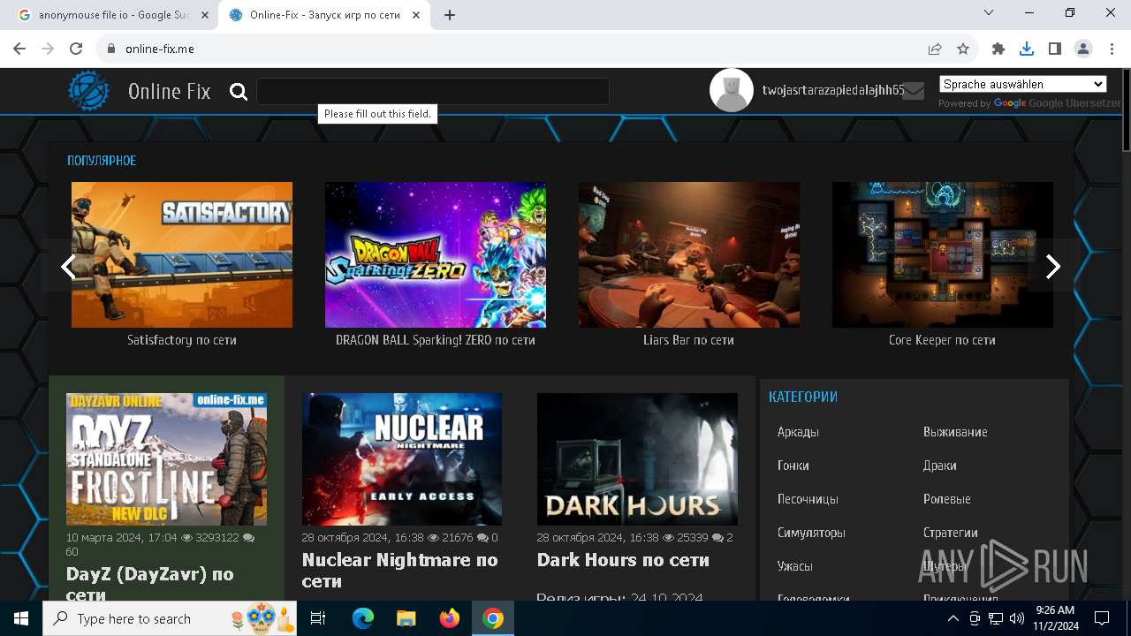Select the Драки category
The image size is (1131, 636).
coord(940,466)
